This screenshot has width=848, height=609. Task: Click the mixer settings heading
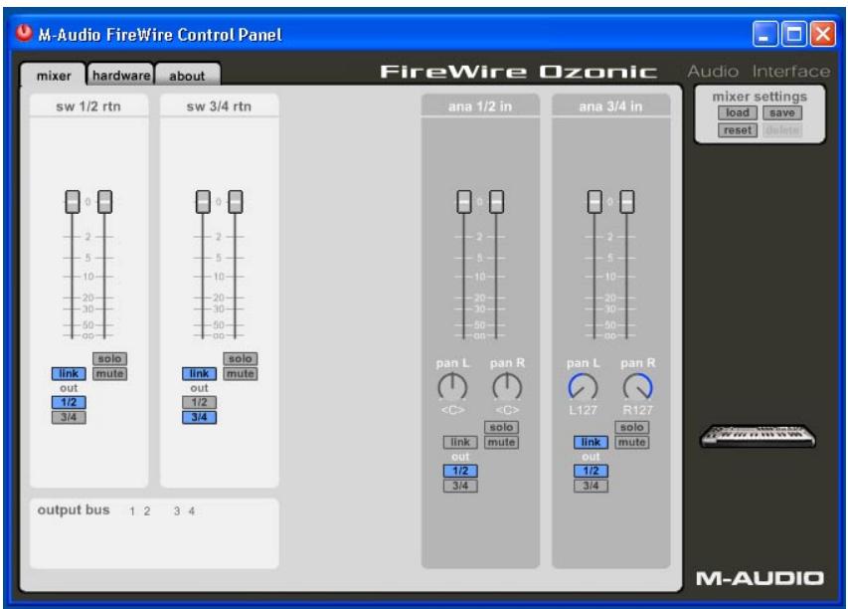pyautogui.click(x=760, y=97)
